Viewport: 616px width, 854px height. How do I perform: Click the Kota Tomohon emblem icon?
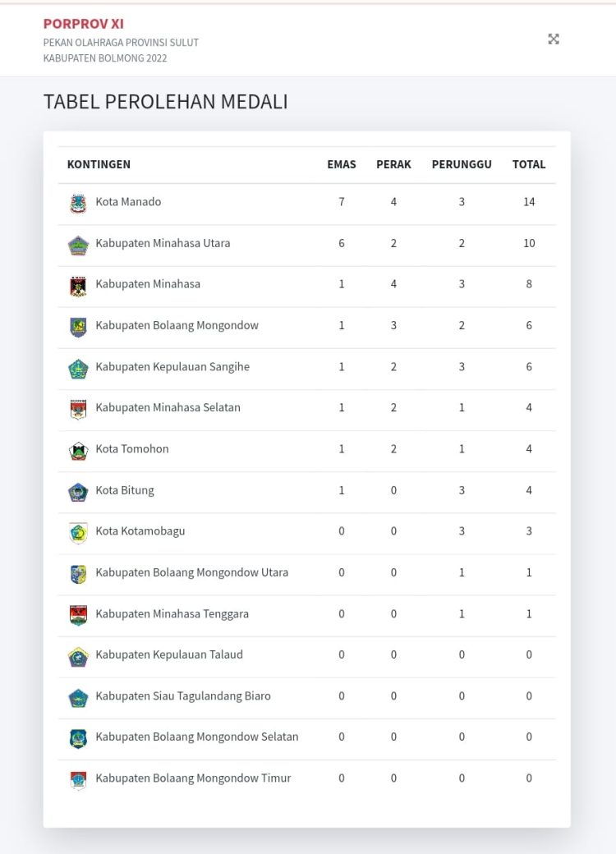pos(78,450)
